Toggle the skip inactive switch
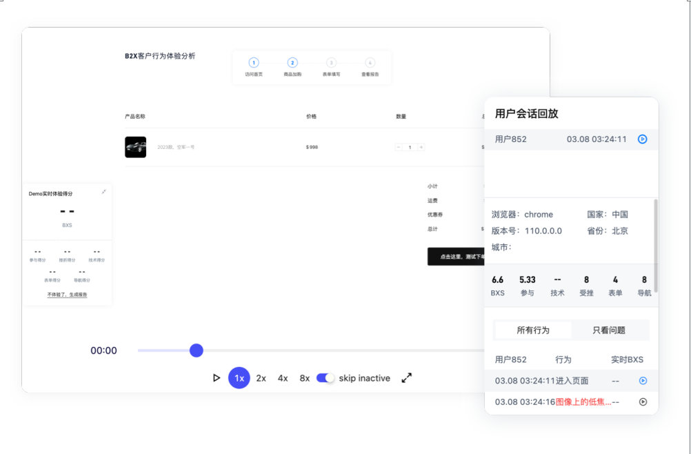 tap(326, 377)
